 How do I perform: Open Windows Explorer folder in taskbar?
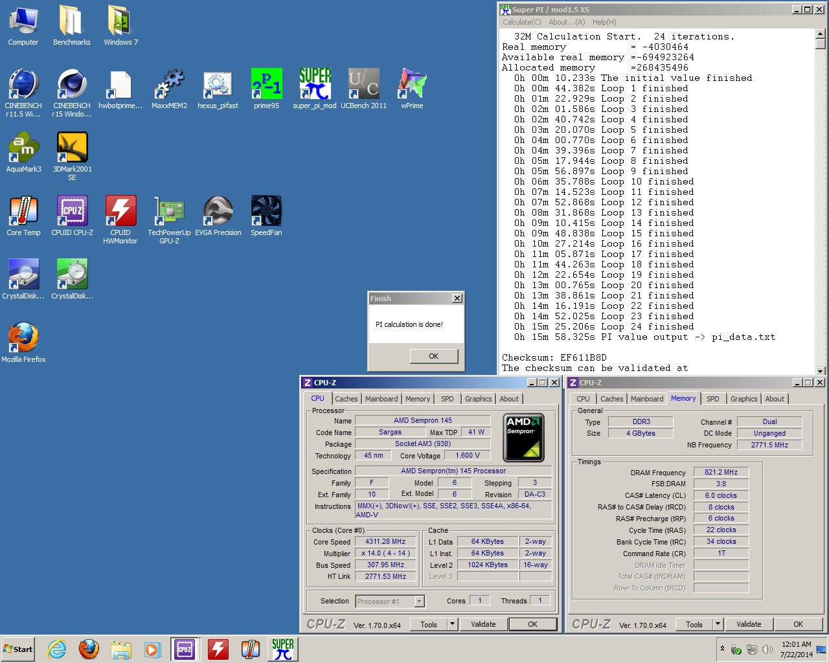pyautogui.click(x=120, y=649)
